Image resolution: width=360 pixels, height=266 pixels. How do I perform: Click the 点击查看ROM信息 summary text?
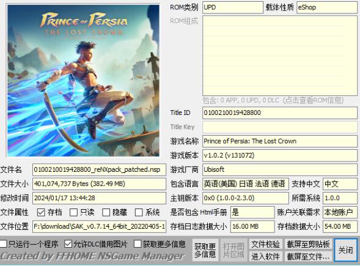click(273, 100)
